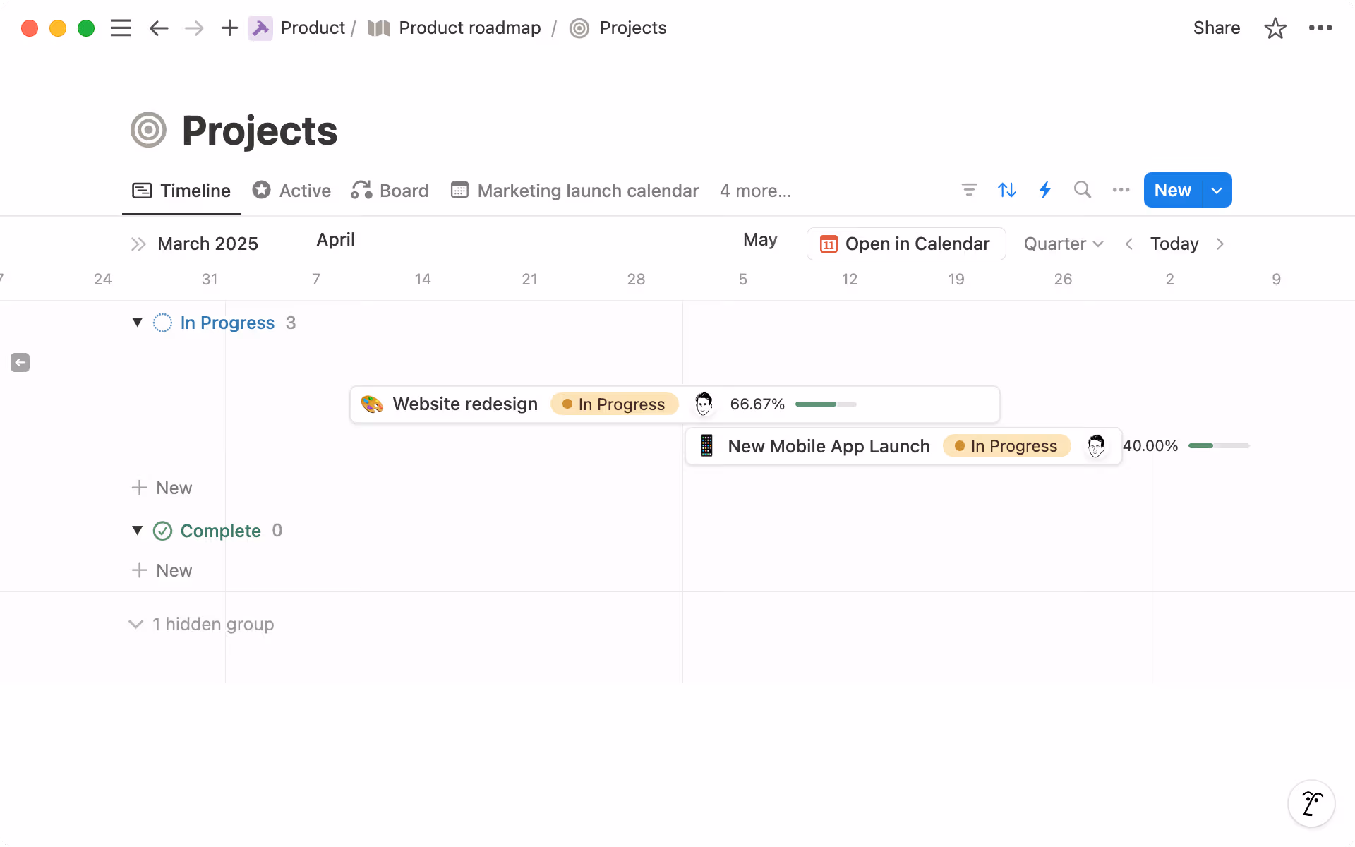Create a page with the plus icon
1355x847 pixels.
pos(229,28)
